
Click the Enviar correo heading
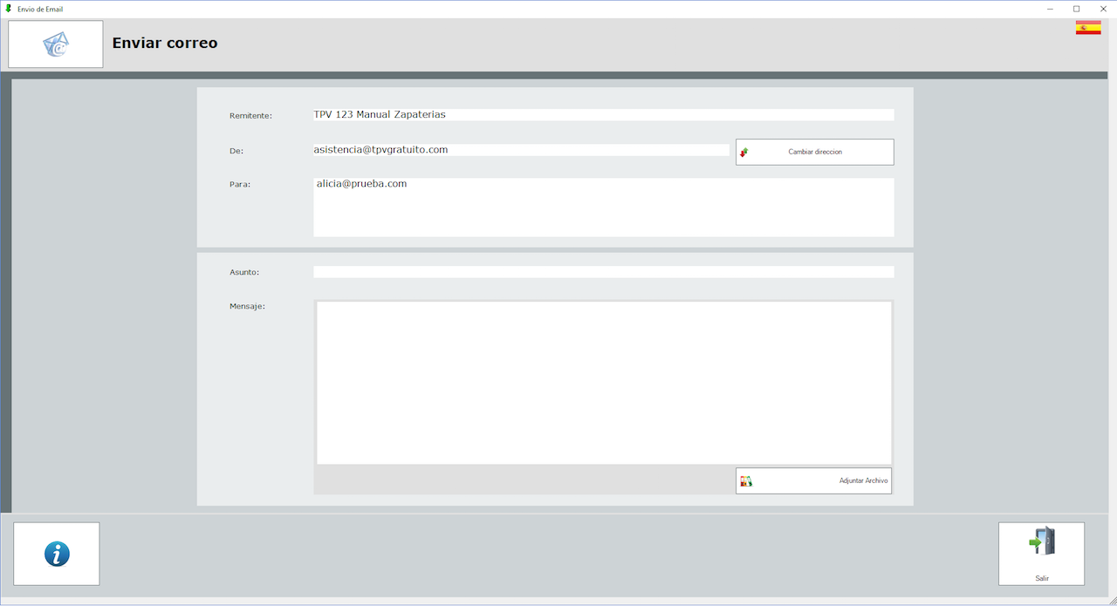165,43
